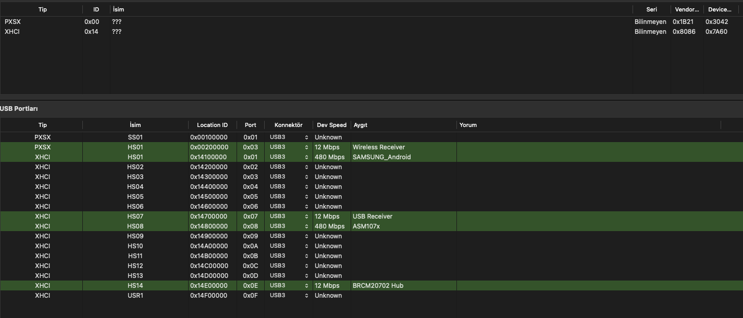Change connector type for HS14 row
The height and width of the screenshot is (318, 743).
(289, 286)
